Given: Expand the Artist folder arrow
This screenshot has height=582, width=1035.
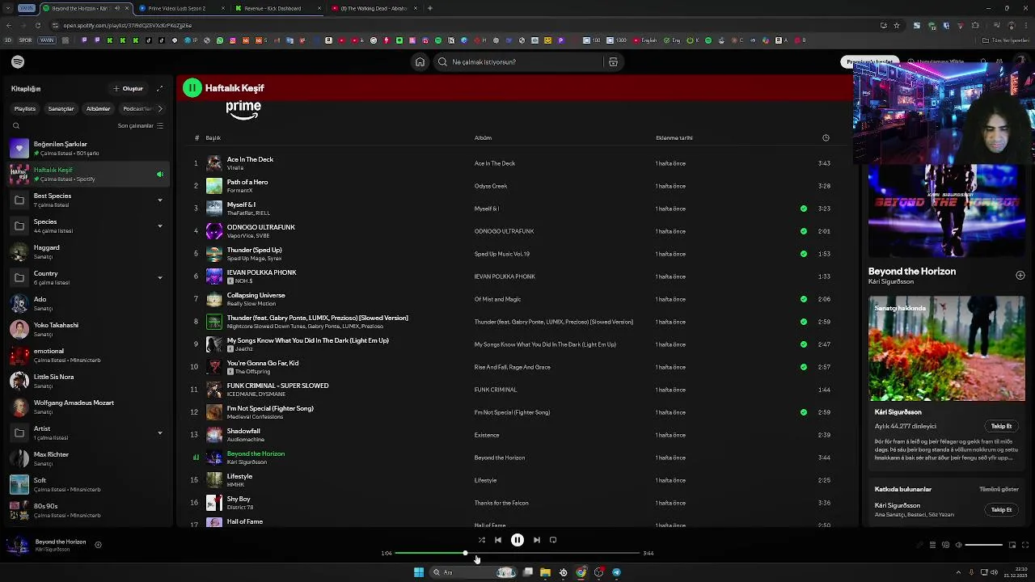Looking at the screenshot, I should click(x=159, y=433).
